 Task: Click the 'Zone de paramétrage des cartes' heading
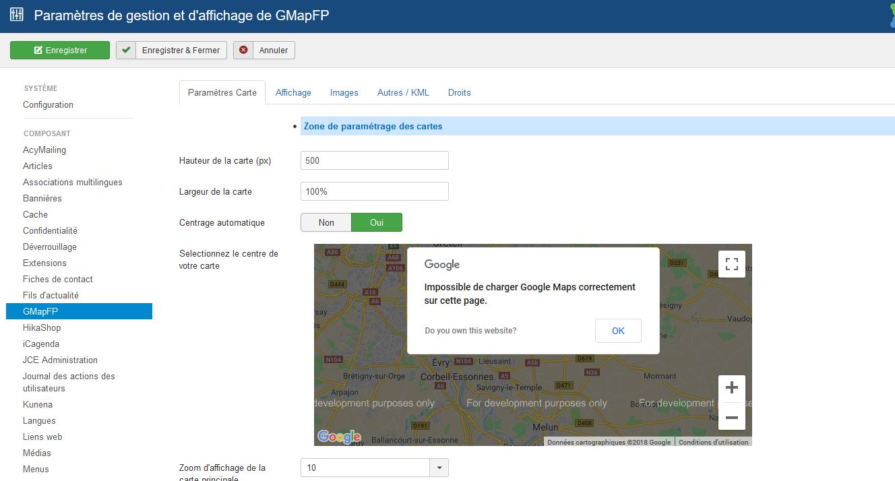click(x=373, y=126)
